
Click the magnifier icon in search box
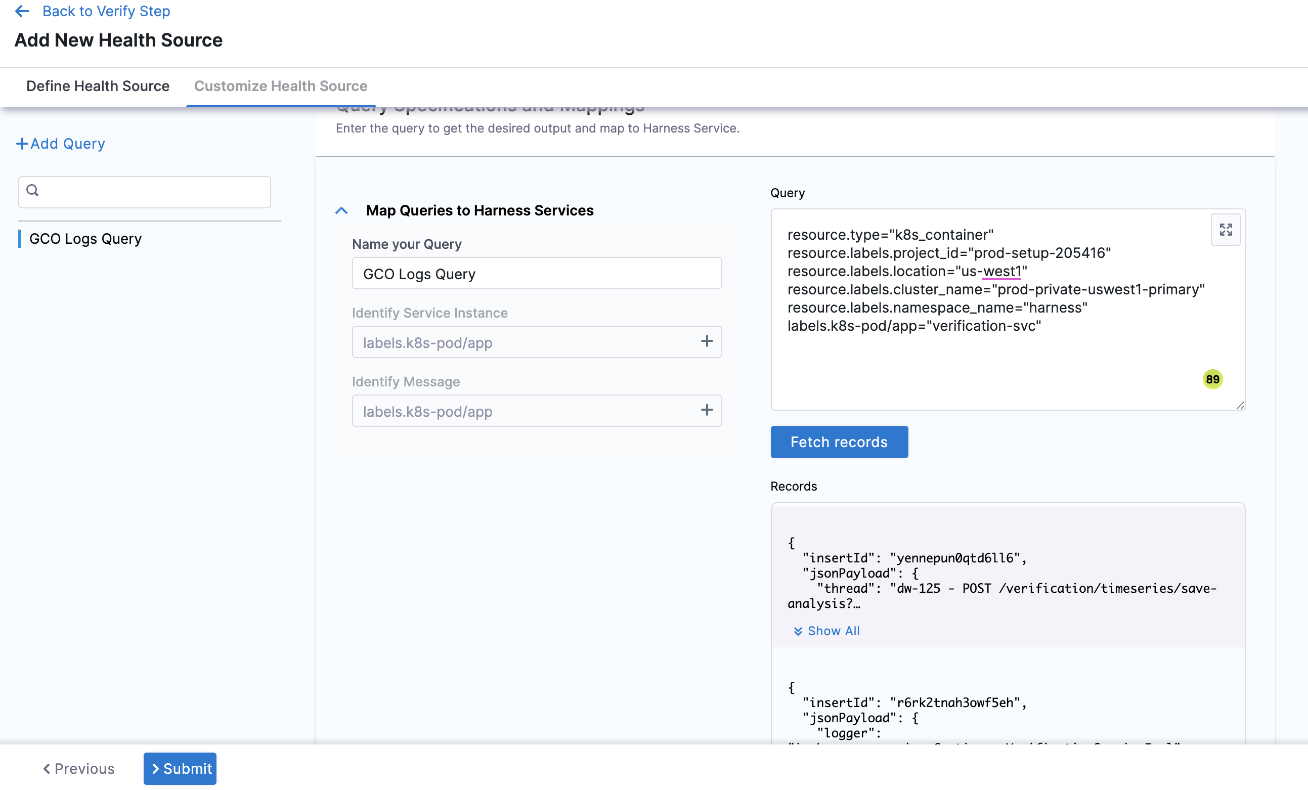pos(32,190)
